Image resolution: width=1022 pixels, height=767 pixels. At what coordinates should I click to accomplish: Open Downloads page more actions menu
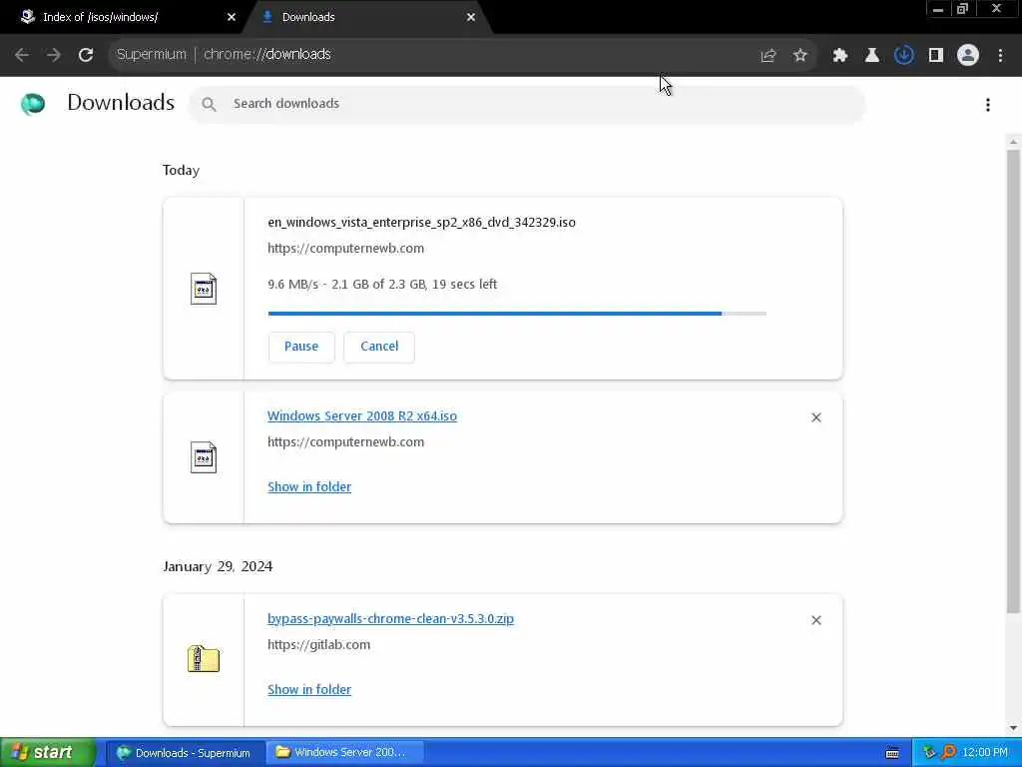[988, 104]
